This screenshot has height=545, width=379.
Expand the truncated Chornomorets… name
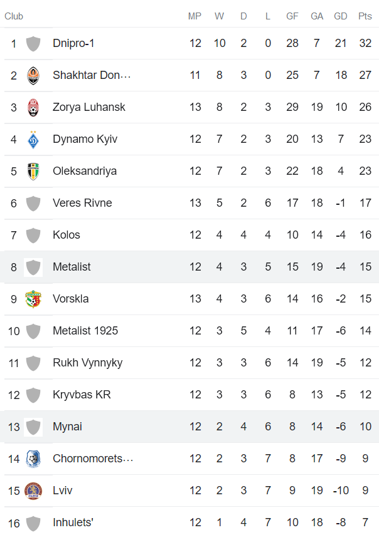(93, 459)
